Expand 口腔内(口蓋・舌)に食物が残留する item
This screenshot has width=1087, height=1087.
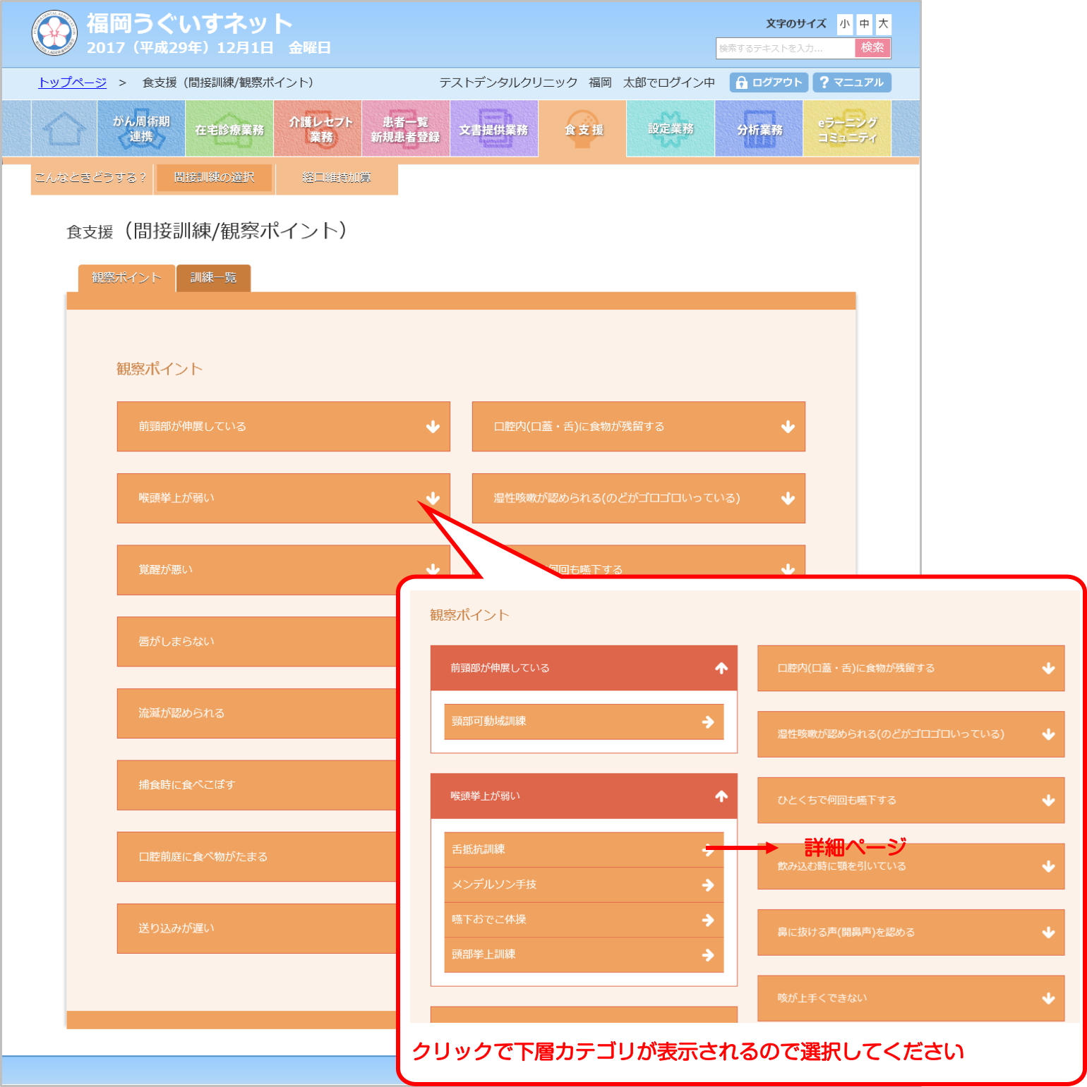pyautogui.click(x=638, y=426)
